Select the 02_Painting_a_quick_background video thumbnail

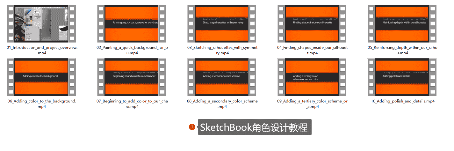pos(132,24)
